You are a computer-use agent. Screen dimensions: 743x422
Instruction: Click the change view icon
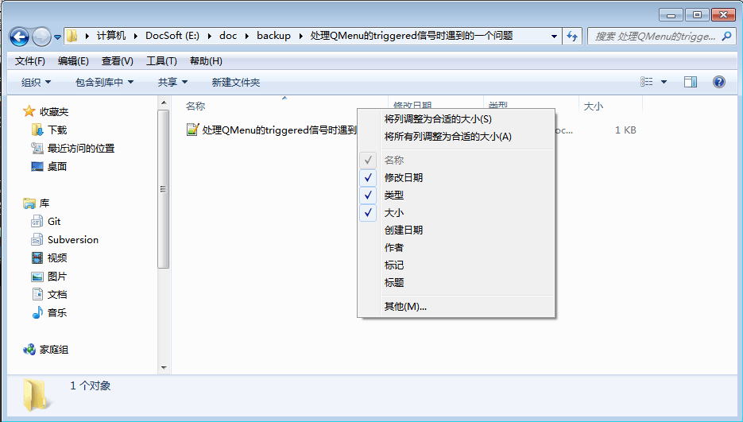point(646,82)
